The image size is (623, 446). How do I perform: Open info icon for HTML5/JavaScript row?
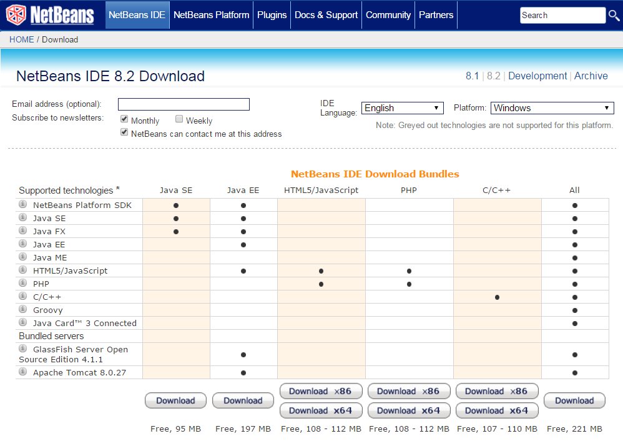[x=23, y=270]
